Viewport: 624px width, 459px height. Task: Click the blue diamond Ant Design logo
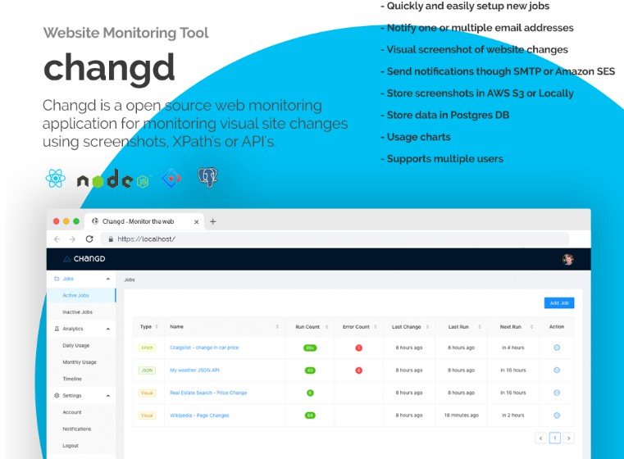(171, 178)
